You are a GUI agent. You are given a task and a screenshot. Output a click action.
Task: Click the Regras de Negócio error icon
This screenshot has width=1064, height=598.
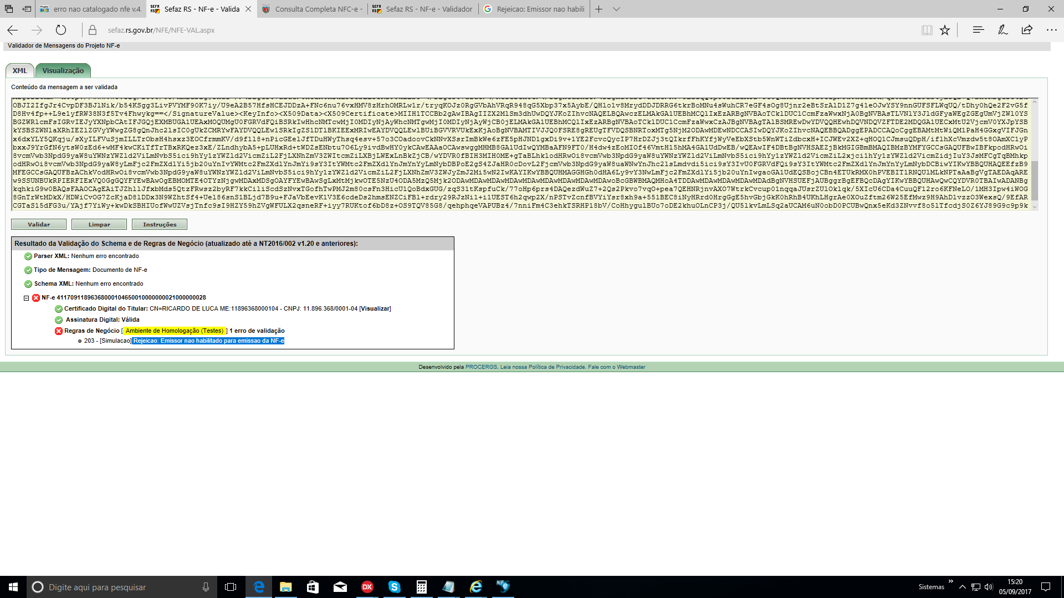pos(59,331)
